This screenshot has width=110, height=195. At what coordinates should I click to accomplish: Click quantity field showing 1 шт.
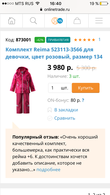[60, 88]
